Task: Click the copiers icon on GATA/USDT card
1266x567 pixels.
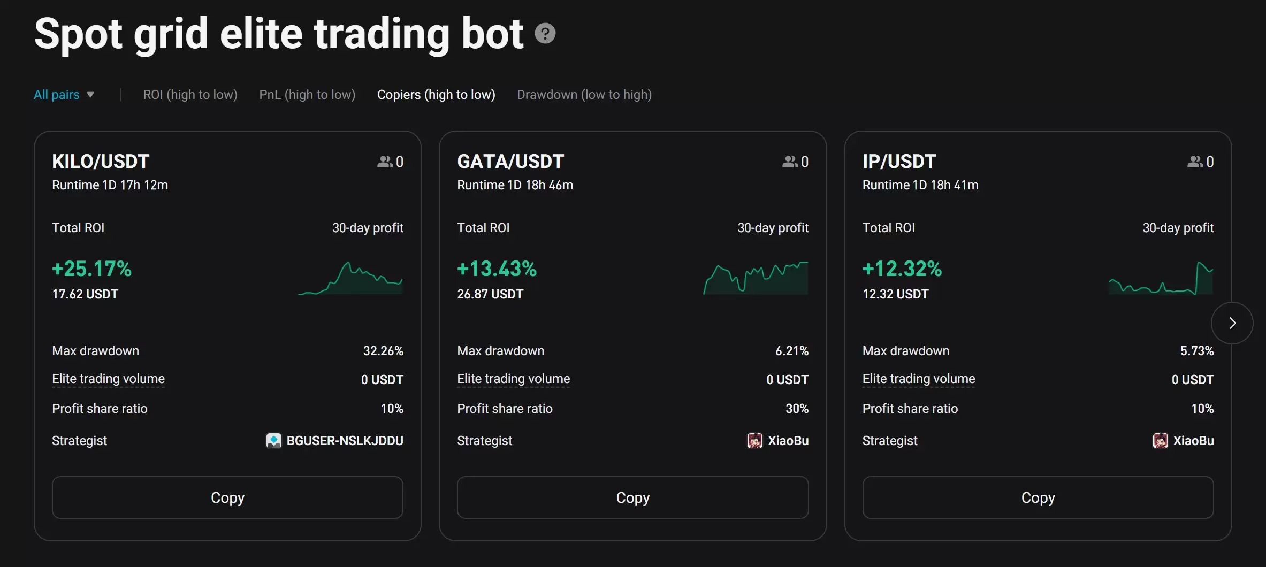Action: tap(791, 162)
